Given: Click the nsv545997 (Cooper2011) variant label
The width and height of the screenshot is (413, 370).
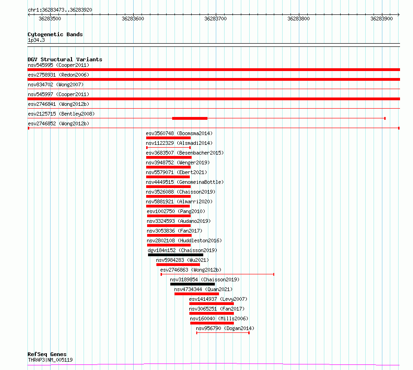Looking at the screenshot, I should [58, 94].
